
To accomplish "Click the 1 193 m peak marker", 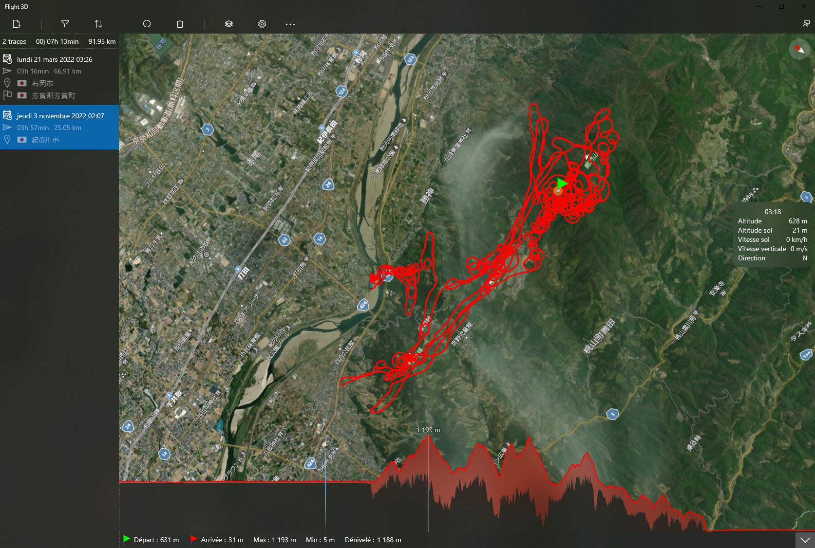I will click(428, 430).
